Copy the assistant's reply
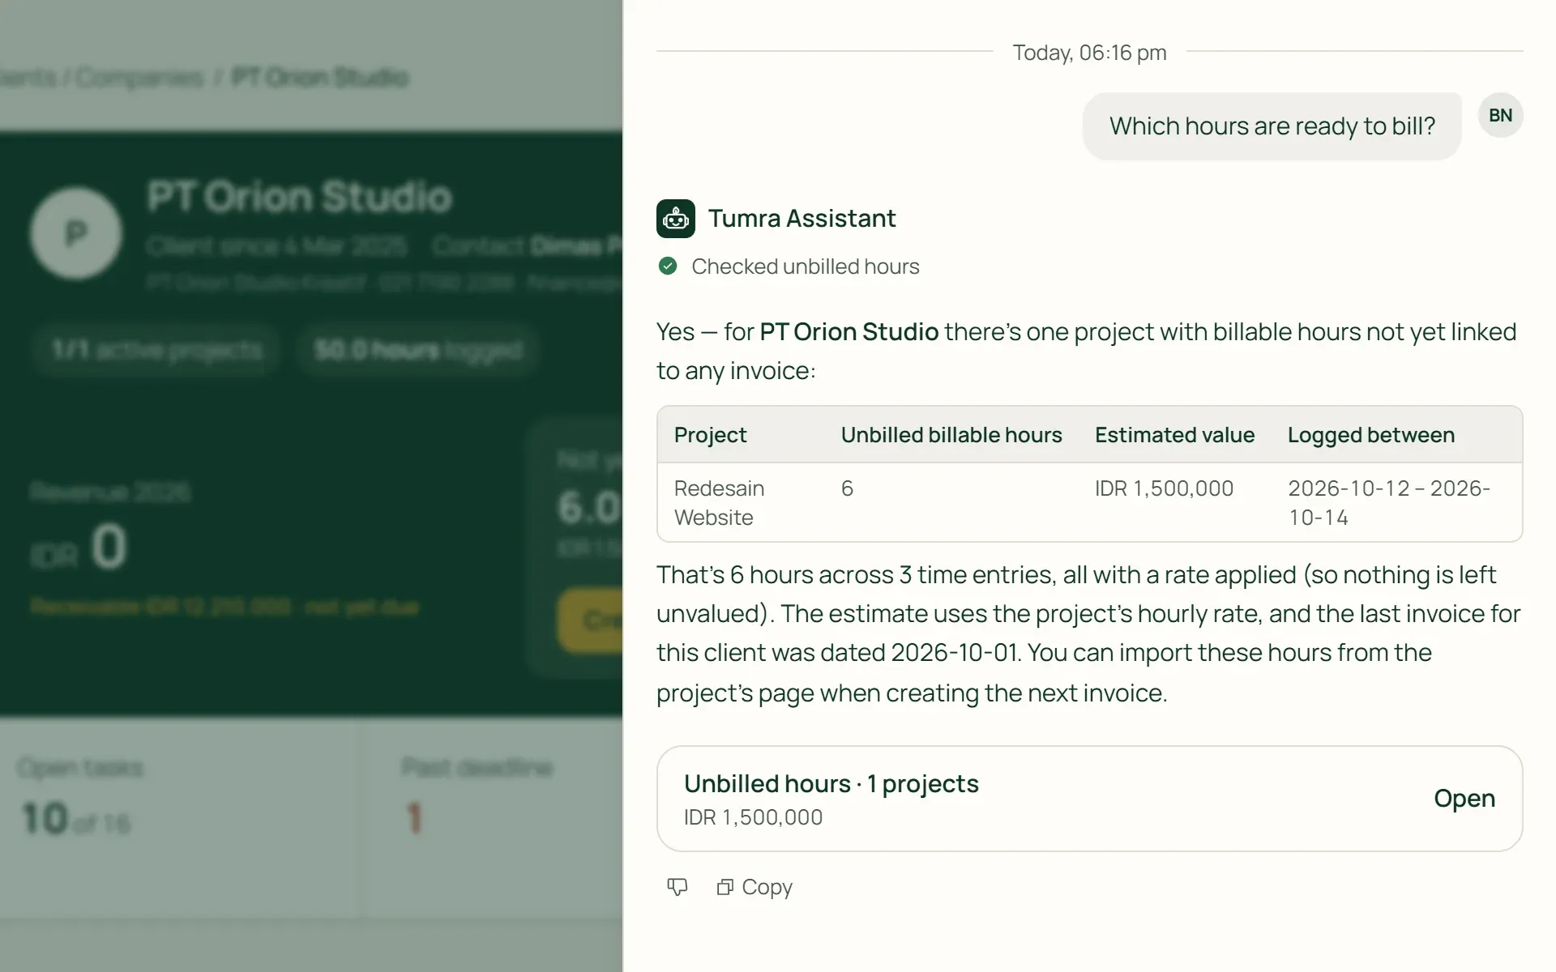 754,887
